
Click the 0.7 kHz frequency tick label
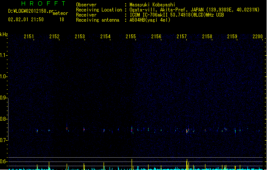point(3,140)
